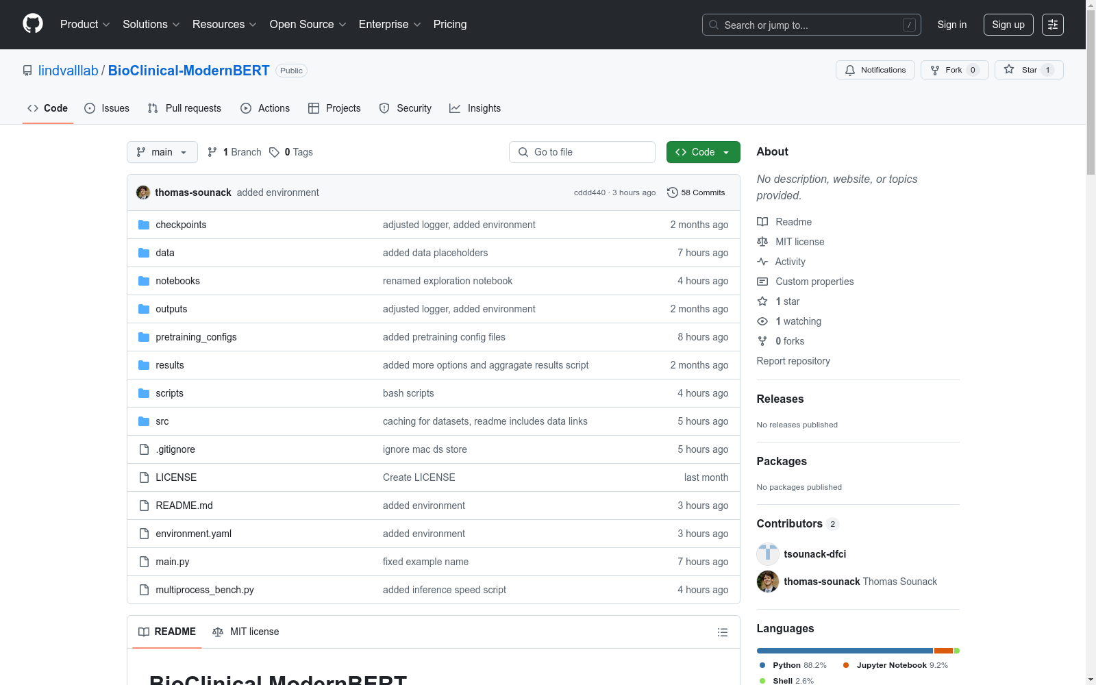Click the environment.yaml file icon
This screenshot has width=1096, height=685.
click(x=144, y=534)
